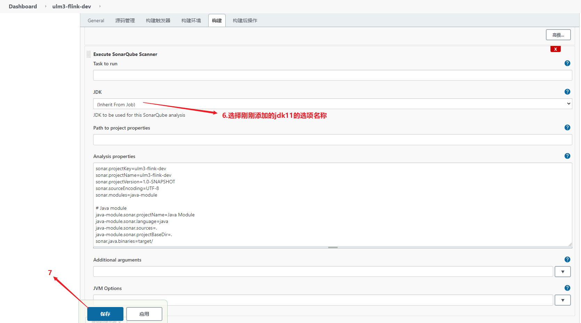The width and height of the screenshot is (581, 323).
Task: Open the JDK (Inherit From Job) dropdown
Action: pos(332,104)
